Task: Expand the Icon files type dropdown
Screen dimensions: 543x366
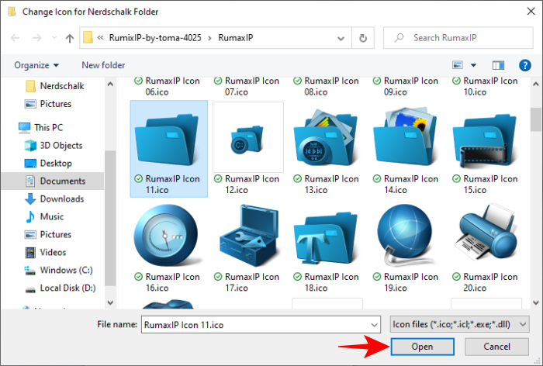Action: click(458, 324)
